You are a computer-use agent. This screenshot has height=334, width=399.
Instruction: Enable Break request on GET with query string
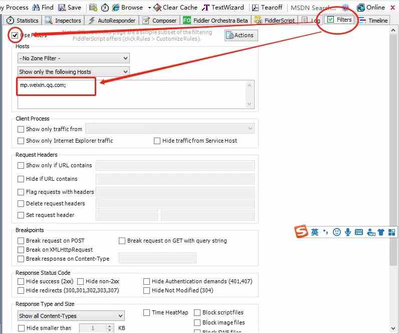(122, 241)
